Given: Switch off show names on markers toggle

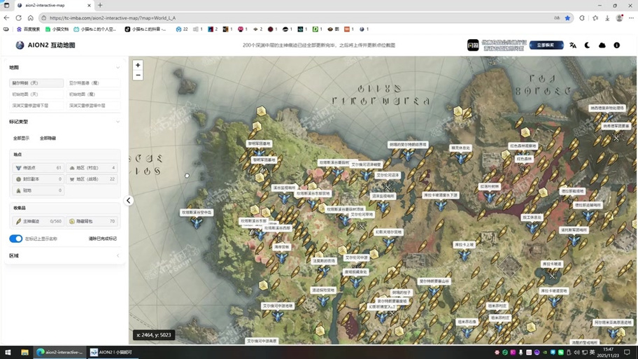Looking at the screenshot, I should 16,239.
